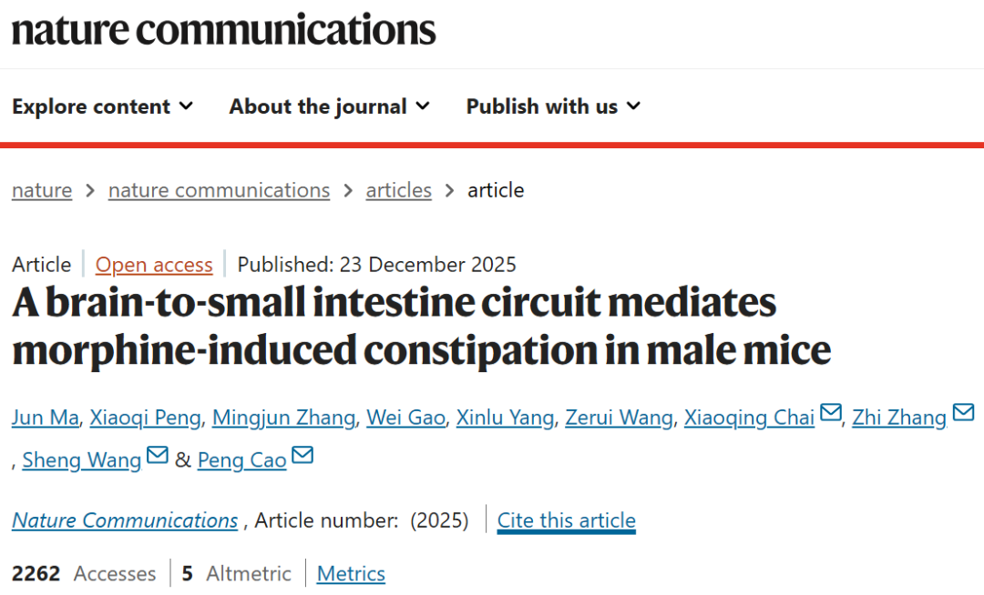The height and width of the screenshot is (595, 984).
Task: Select author Mingjun Zhang
Action: 283,418
